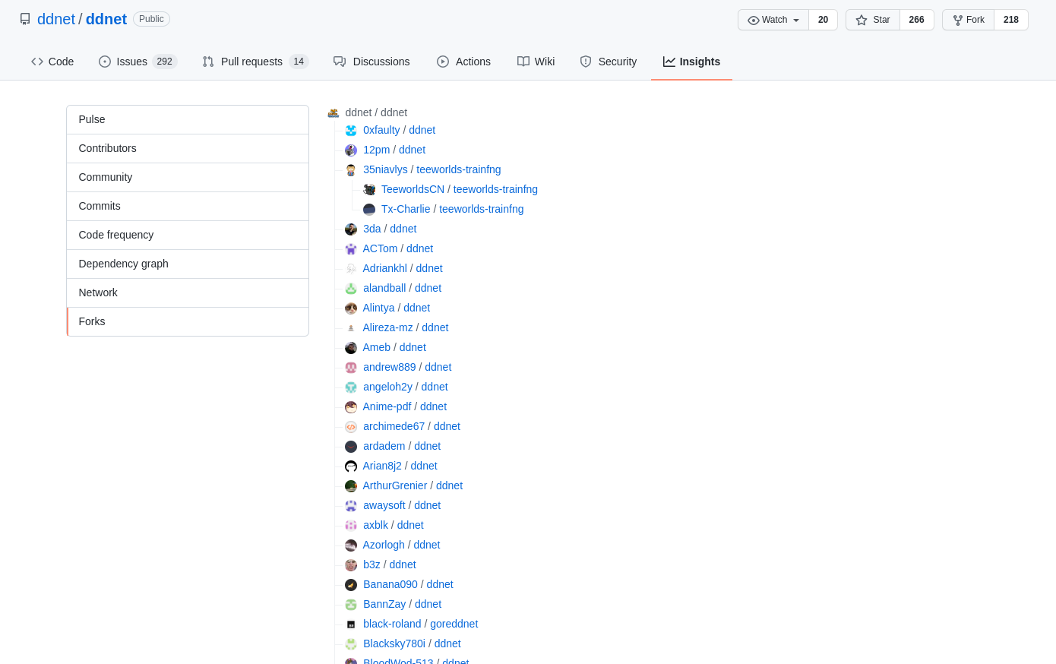Click the TeeworldsCN avatar icon
Screen dimensions: 1056x664
(369, 190)
